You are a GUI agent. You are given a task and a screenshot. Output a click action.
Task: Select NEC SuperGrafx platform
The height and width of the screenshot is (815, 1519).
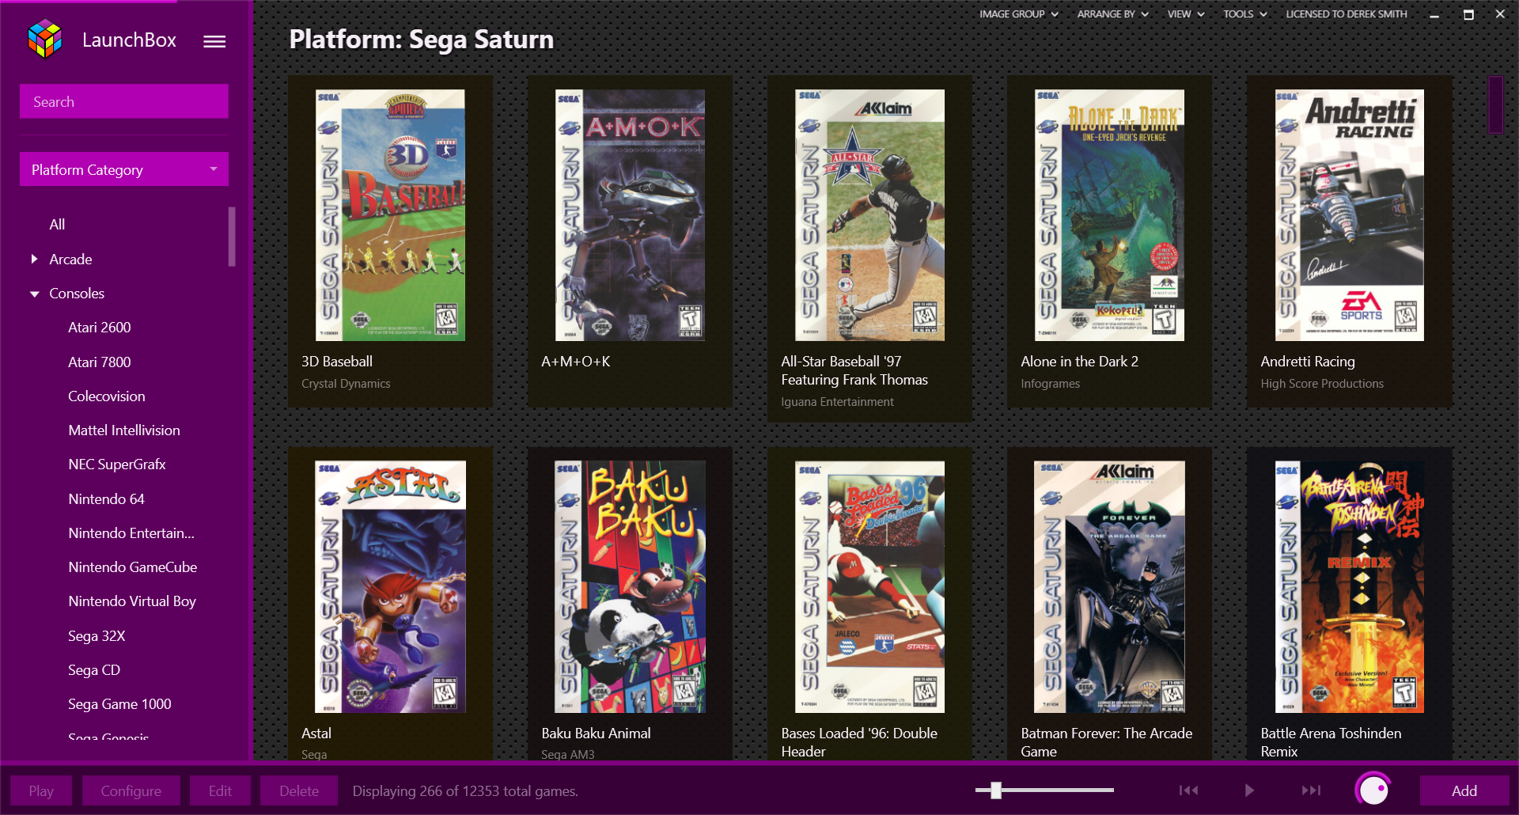[117, 464]
